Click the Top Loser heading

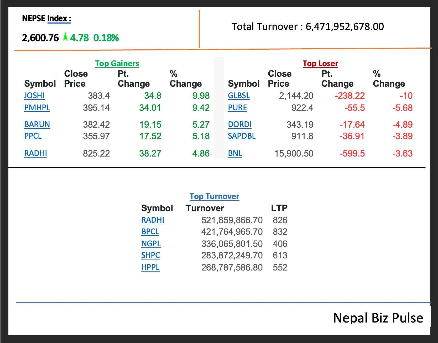320,64
